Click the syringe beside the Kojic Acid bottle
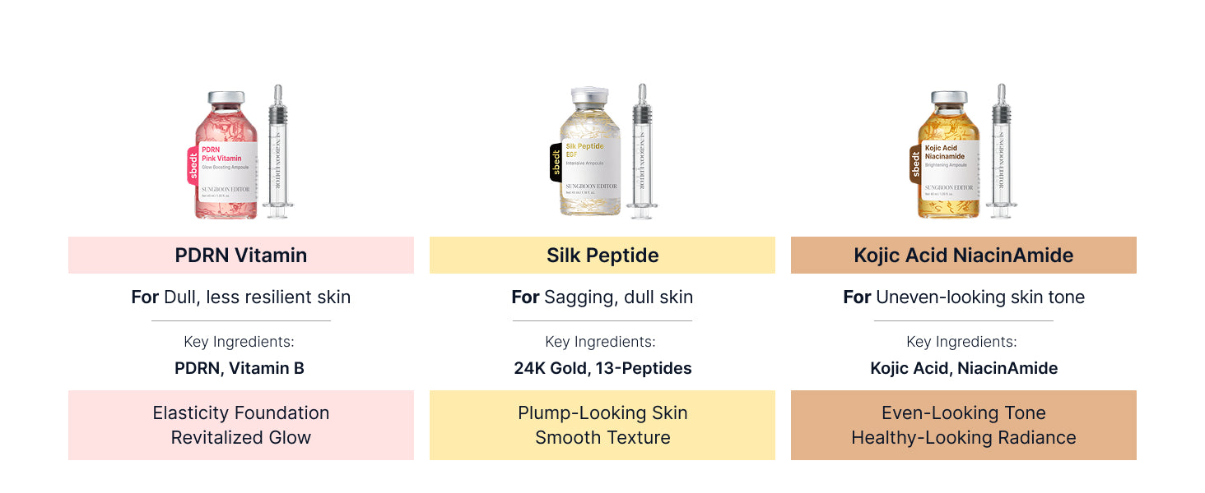The height and width of the screenshot is (493, 1205). (1002, 151)
